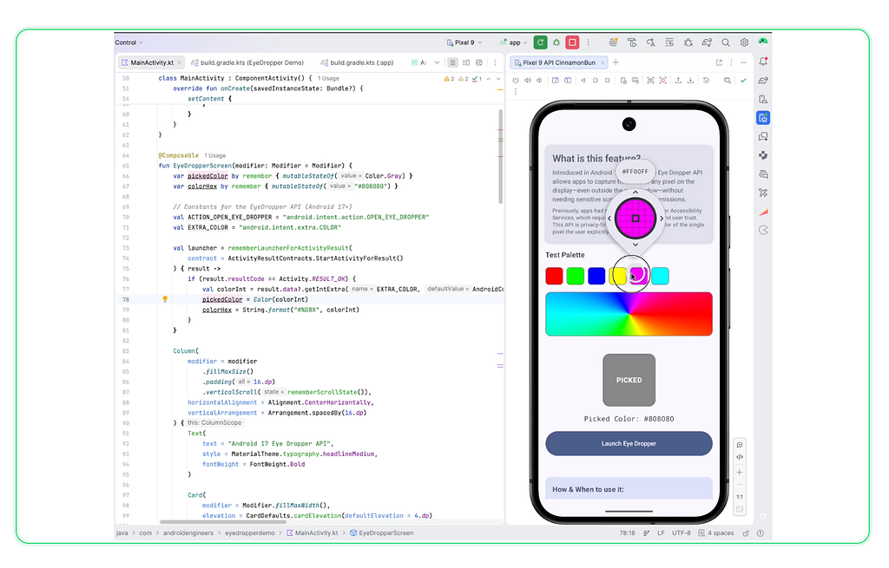
Task: Open editor tabs overflow chevron
Action: [x=437, y=62]
